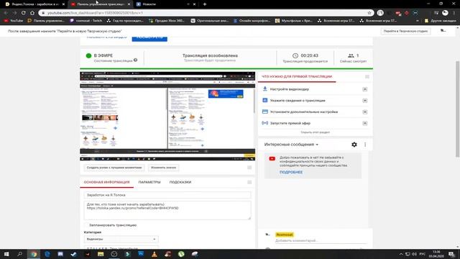Click the broadcast icon beside 'Запустите прямой эфир'
This screenshot has width=460, height=259.
[x=265, y=123]
